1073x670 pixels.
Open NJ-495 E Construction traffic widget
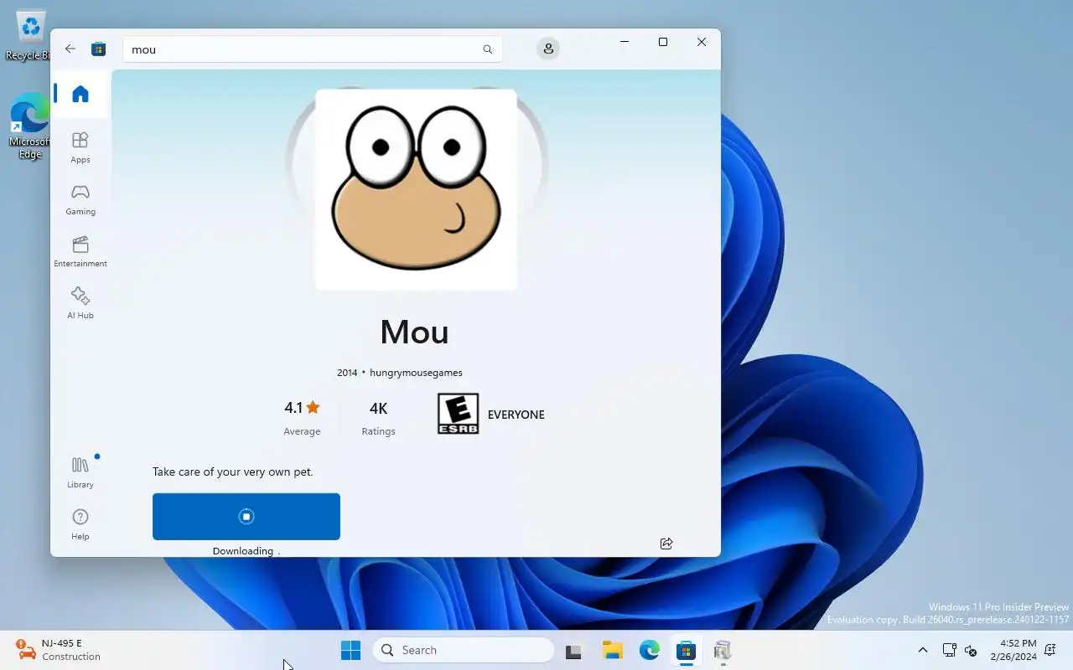point(59,650)
